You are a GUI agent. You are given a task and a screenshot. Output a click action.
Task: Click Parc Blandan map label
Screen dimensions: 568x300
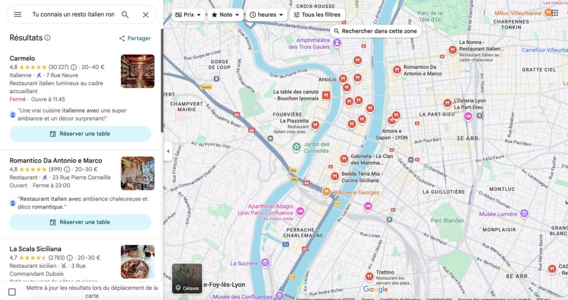click(447, 220)
